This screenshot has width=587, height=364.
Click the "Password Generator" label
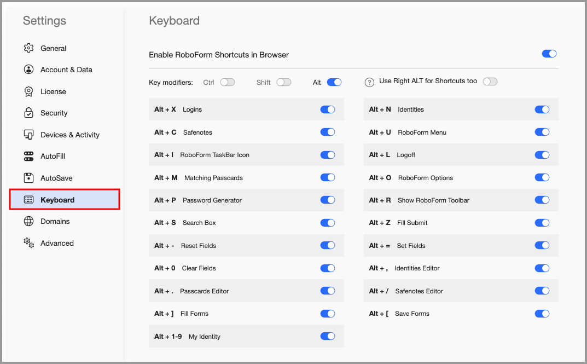(x=212, y=200)
